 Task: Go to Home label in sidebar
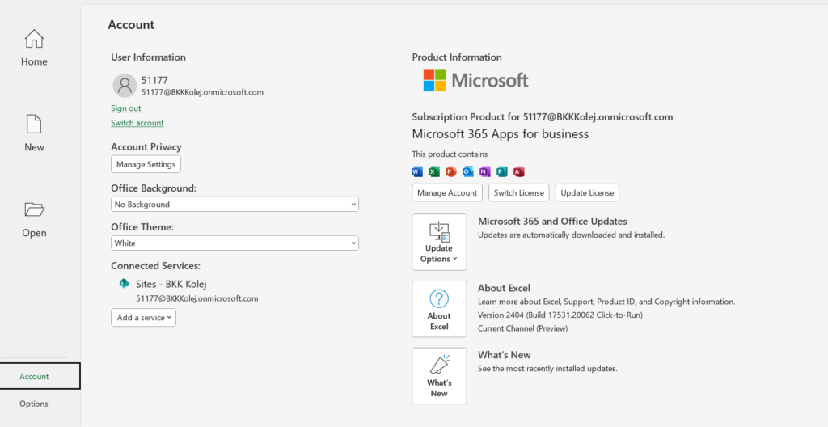point(34,61)
